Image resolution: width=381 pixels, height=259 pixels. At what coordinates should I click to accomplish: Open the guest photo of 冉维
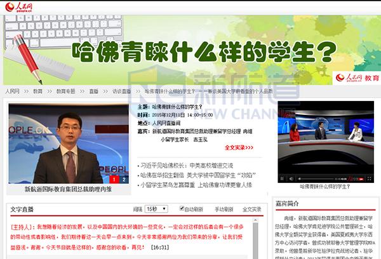point(69,143)
